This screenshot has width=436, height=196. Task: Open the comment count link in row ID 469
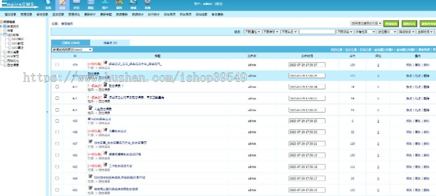378,121
